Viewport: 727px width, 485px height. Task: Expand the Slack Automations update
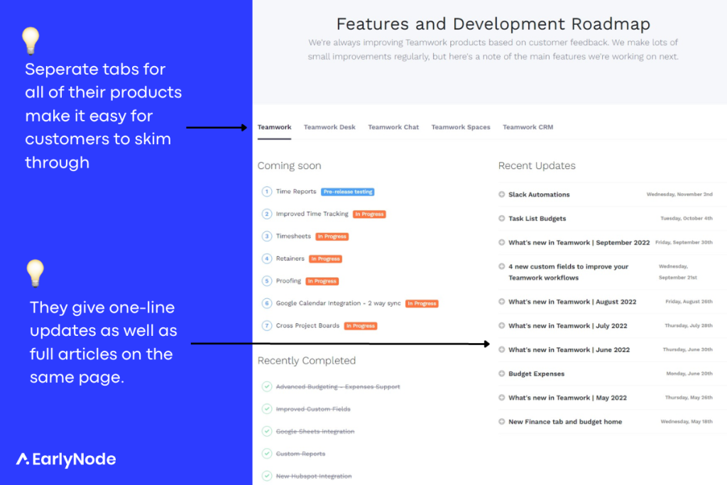click(502, 195)
